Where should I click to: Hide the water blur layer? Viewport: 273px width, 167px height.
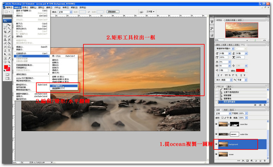[x=217, y=134]
